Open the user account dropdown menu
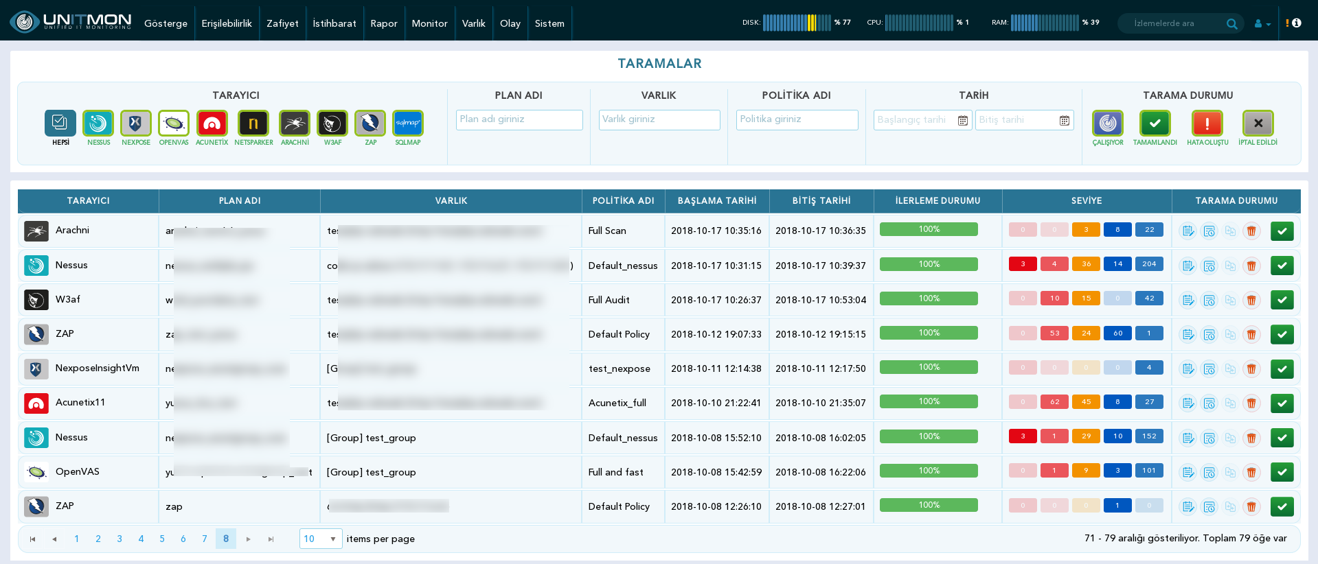This screenshot has width=1318, height=564. click(x=1262, y=23)
